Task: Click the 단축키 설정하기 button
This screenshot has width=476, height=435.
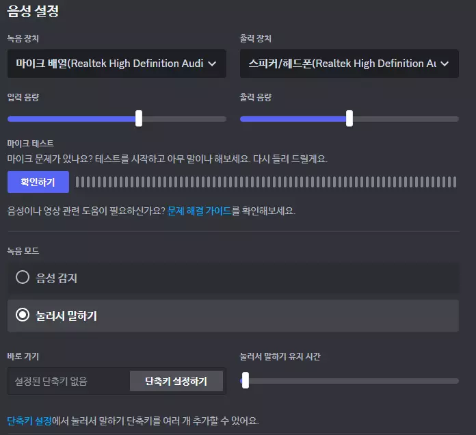Action: pos(176,381)
